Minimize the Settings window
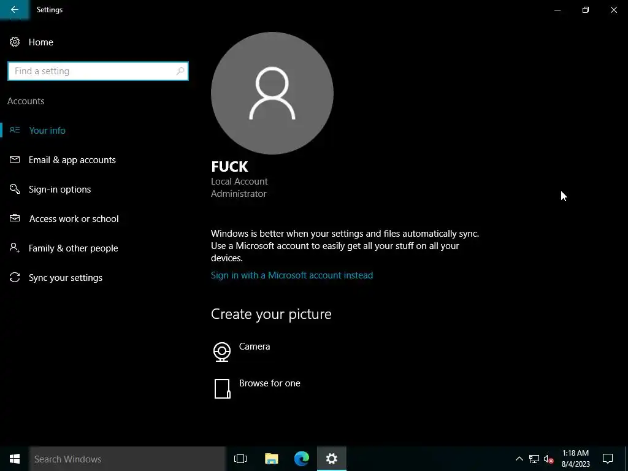628x471 pixels. [557, 10]
